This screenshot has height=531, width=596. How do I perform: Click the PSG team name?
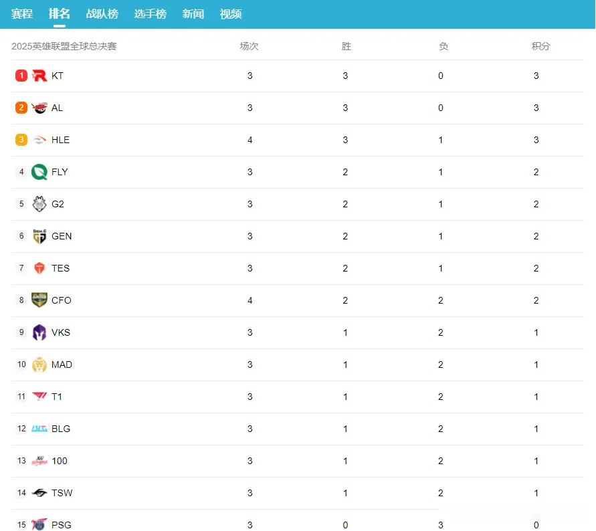click(61, 525)
